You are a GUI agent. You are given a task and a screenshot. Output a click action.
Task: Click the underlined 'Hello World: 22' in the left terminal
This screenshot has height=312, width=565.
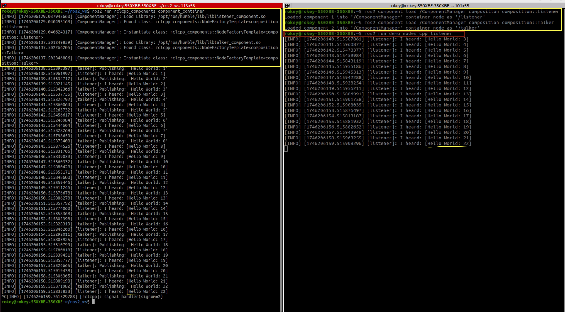click(147, 291)
